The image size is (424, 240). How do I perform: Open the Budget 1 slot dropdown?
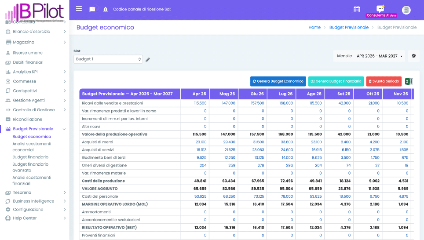coord(108,59)
